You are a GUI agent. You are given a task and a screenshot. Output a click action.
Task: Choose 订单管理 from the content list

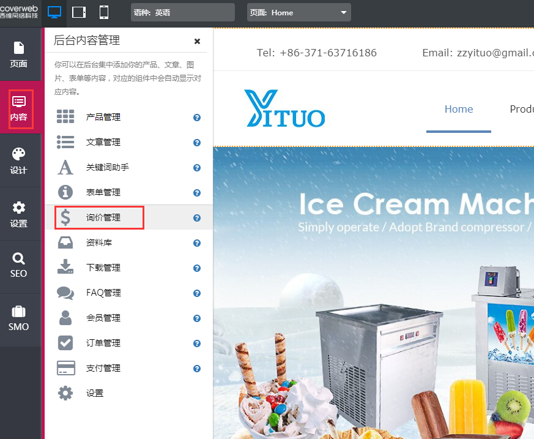pyautogui.click(x=103, y=343)
